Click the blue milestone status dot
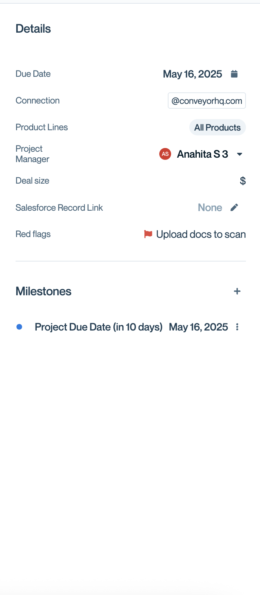 pyautogui.click(x=19, y=327)
